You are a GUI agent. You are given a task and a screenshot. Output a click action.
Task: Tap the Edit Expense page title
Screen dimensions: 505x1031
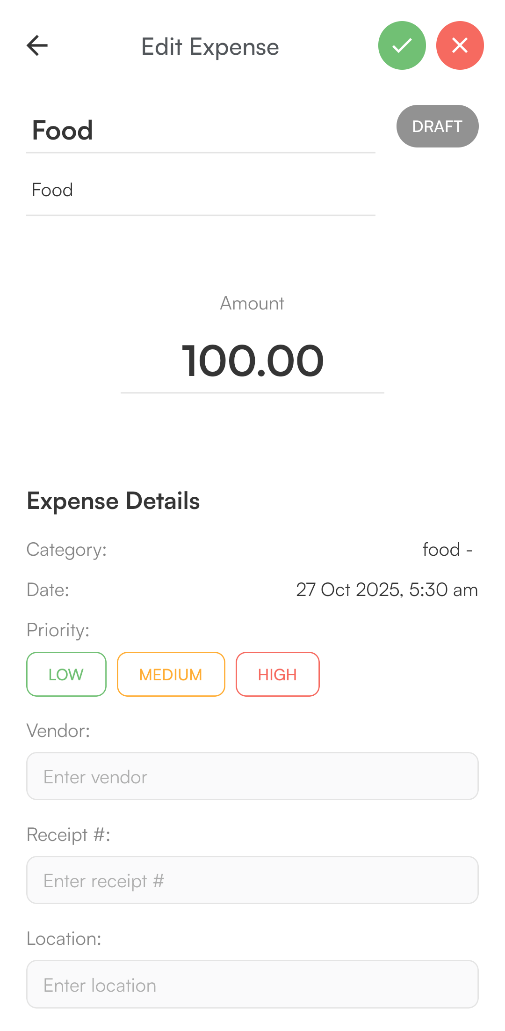click(x=210, y=47)
